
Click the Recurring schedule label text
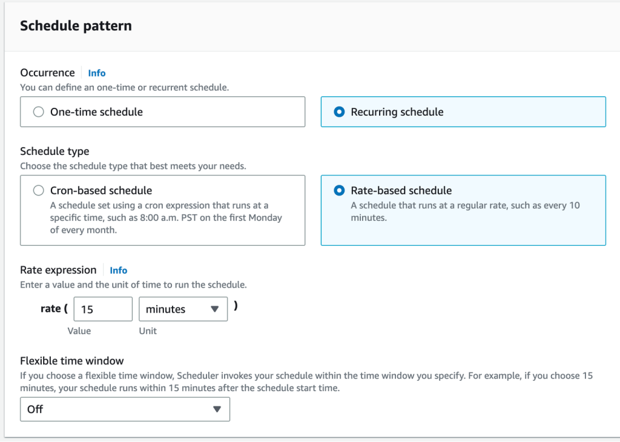(x=397, y=112)
